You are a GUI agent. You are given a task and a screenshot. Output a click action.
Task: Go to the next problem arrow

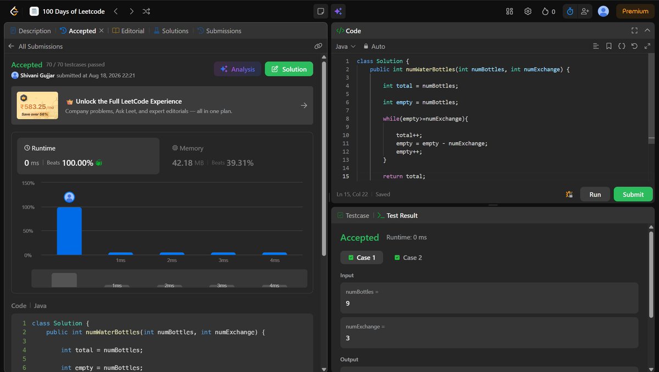pos(131,11)
